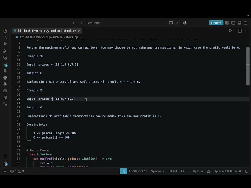
Task: Click the 'Example 2:' line
Action: (x=35, y=90)
